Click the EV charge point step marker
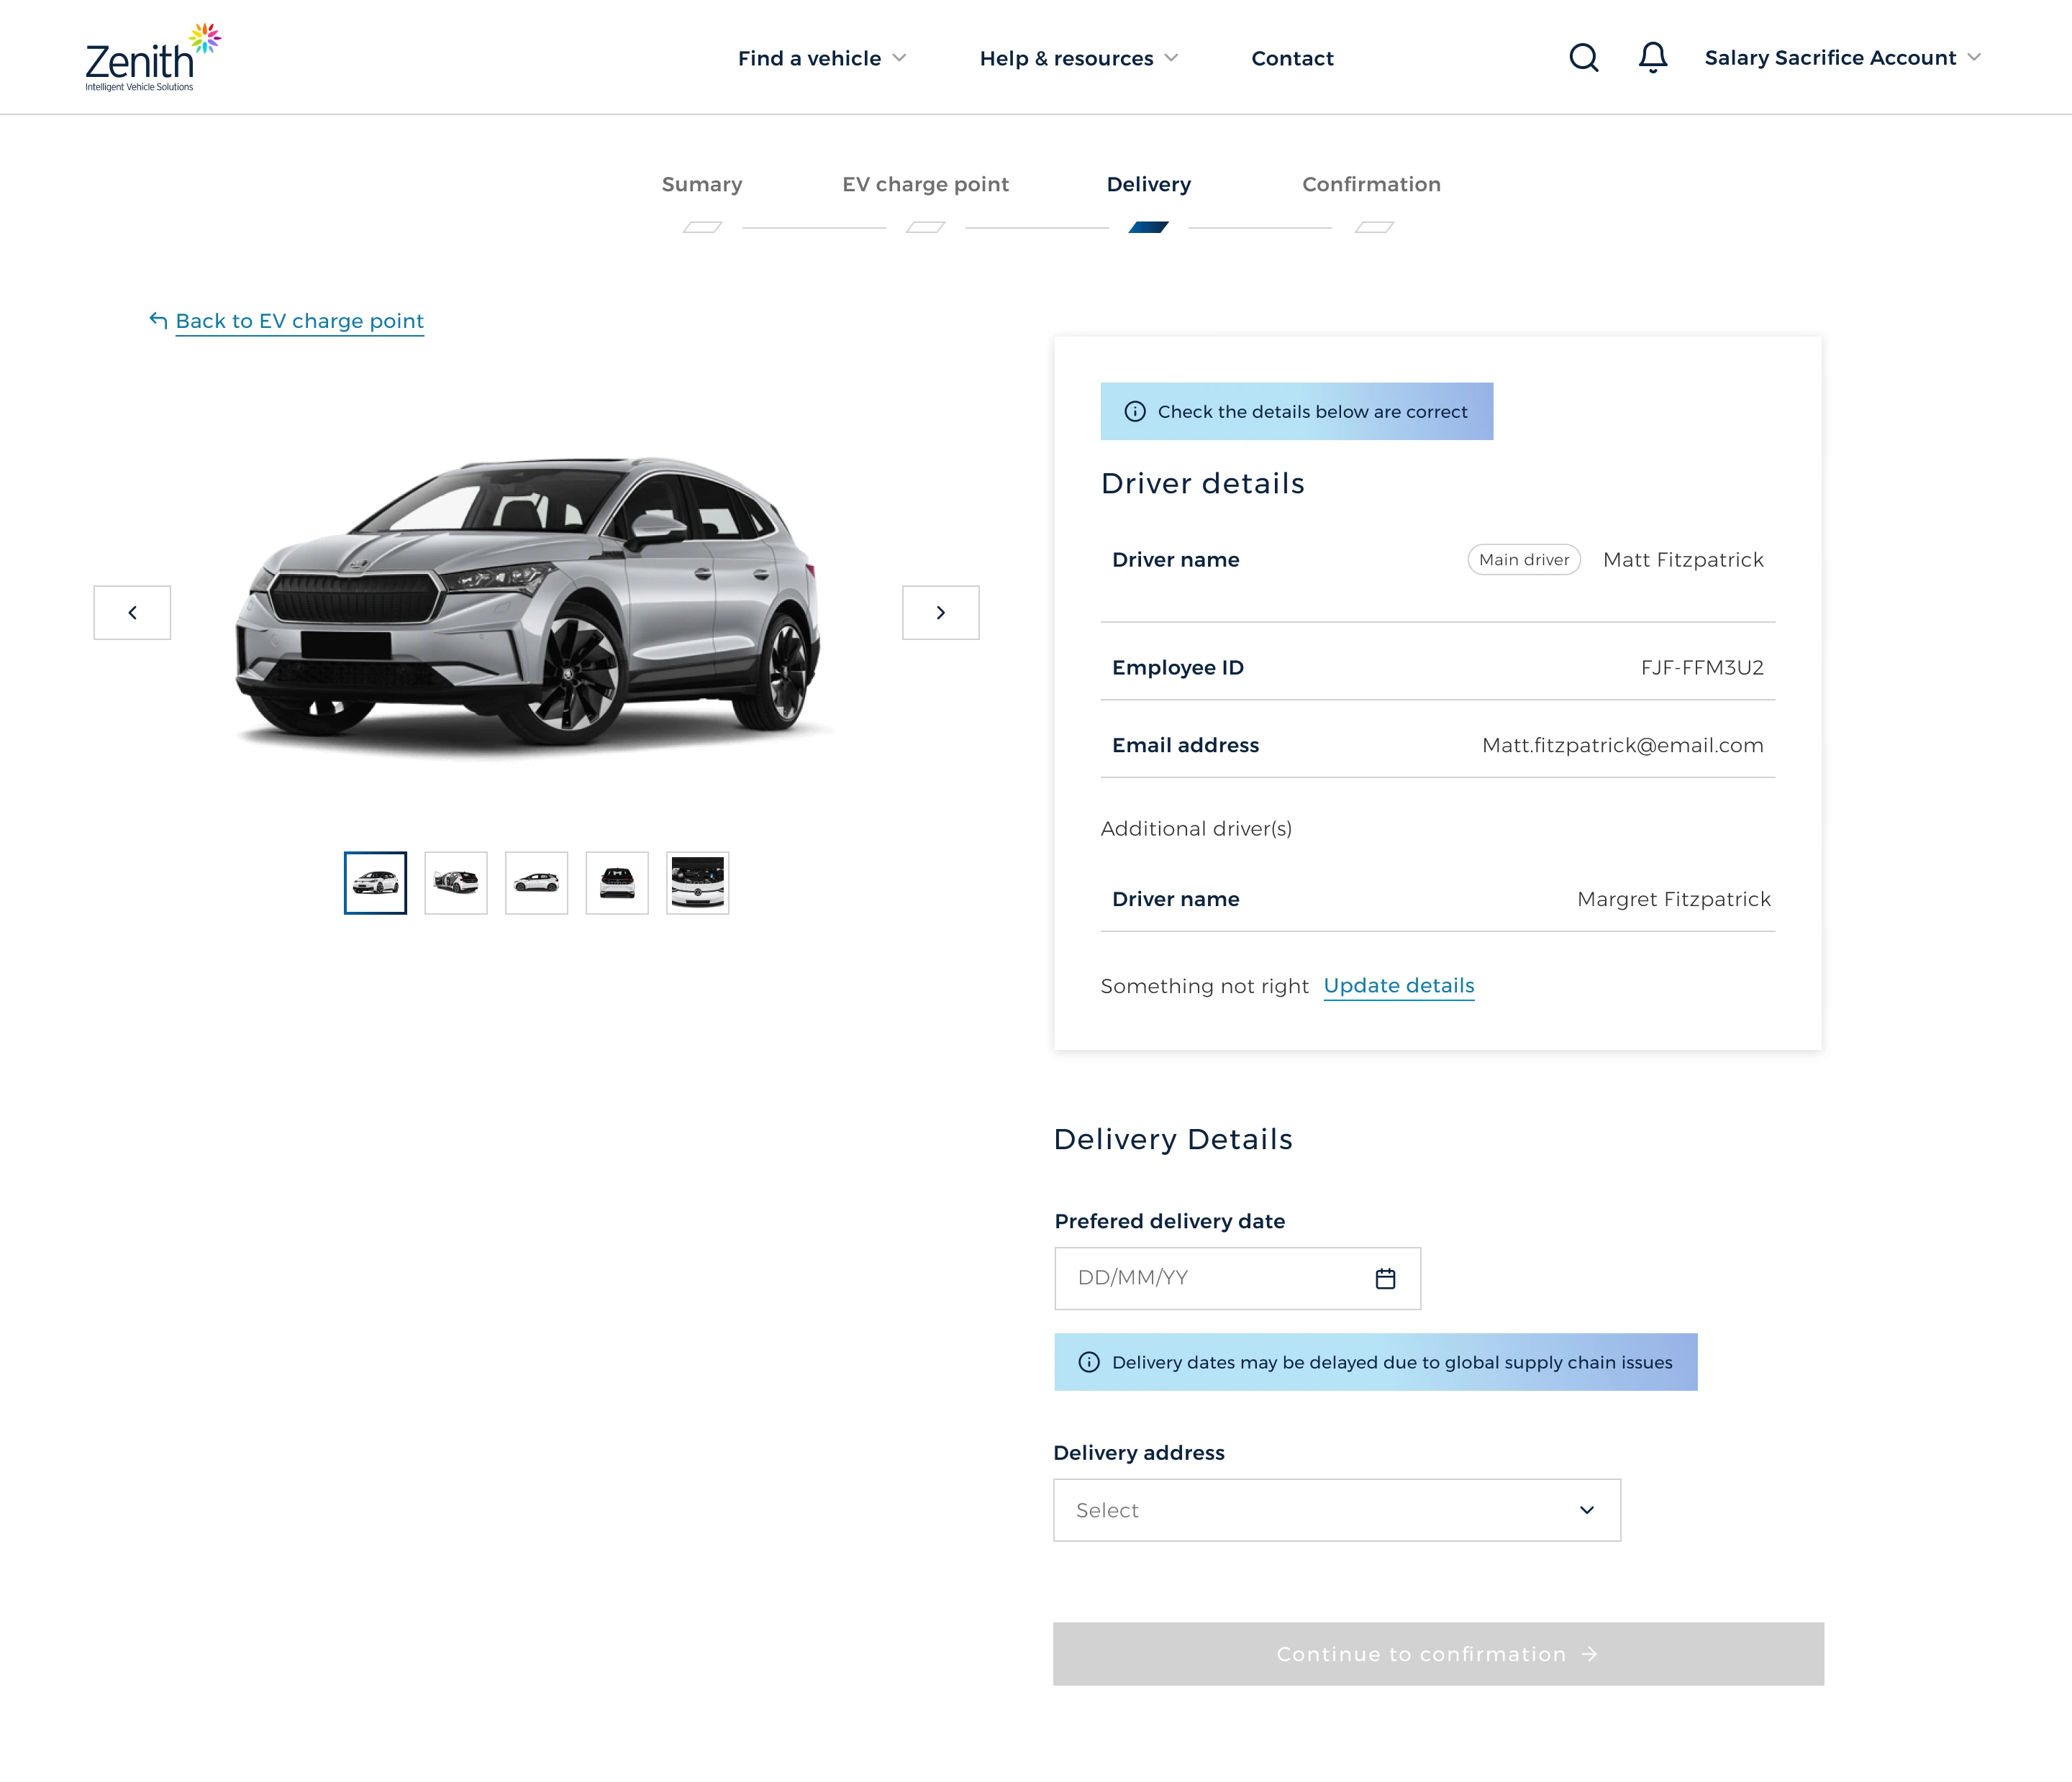 tap(925, 227)
